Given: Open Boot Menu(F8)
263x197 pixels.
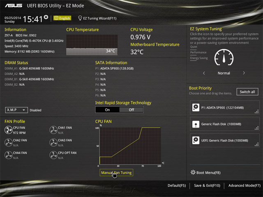Looking at the screenshot, I should click(x=205, y=172).
